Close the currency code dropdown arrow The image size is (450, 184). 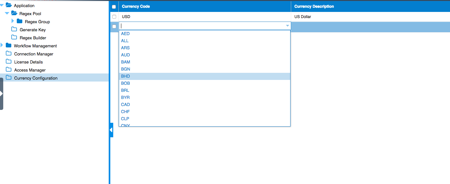[x=287, y=26]
